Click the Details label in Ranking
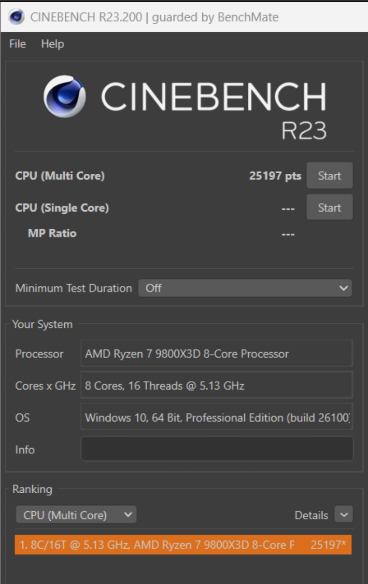Screen dimensions: 368x584 [311, 515]
